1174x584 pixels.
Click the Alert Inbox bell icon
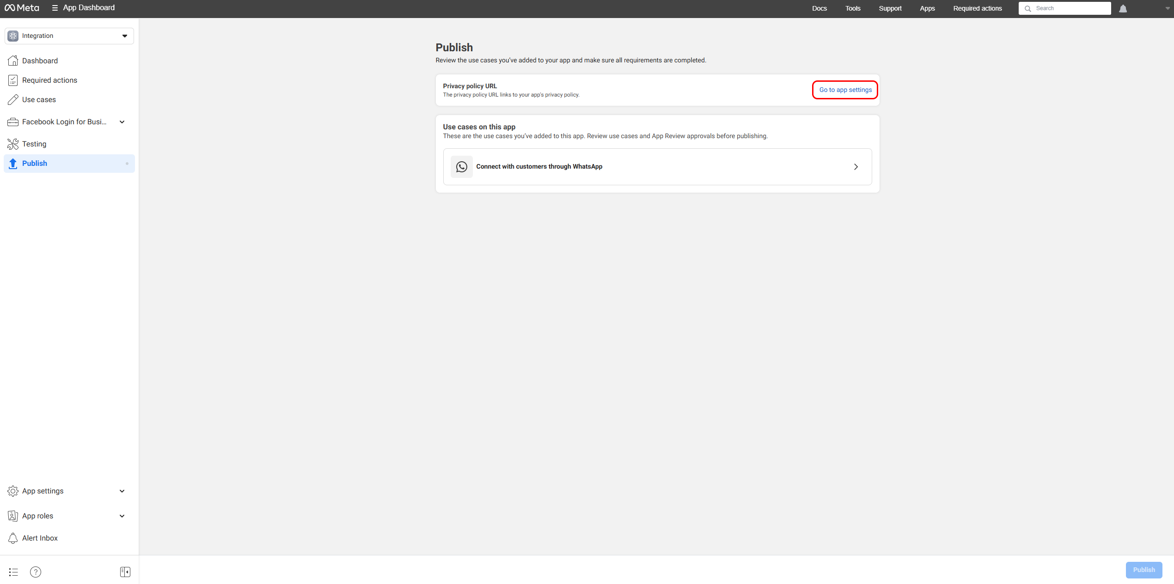(13, 538)
